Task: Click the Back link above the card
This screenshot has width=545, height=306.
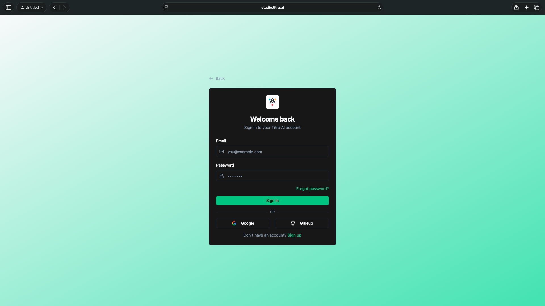Action: pos(217,78)
